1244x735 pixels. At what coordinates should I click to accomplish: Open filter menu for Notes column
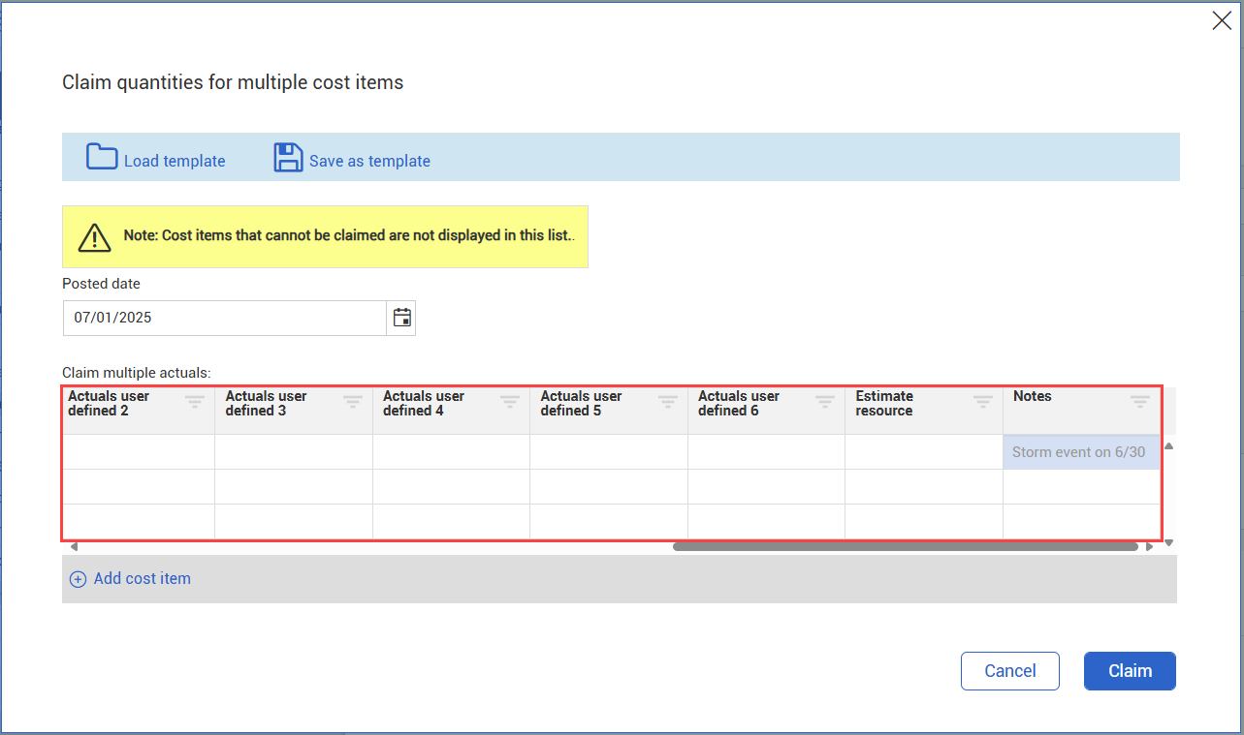point(1140,401)
